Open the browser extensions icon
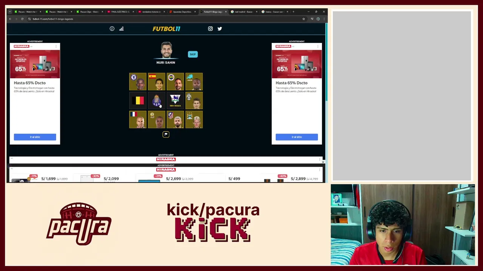 click(312, 19)
